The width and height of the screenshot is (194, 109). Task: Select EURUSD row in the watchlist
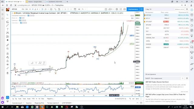coord(166,44)
